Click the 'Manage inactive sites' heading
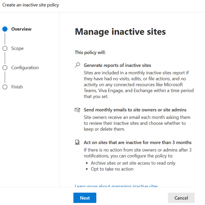The width and height of the screenshot is (205, 205). pos(120,32)
